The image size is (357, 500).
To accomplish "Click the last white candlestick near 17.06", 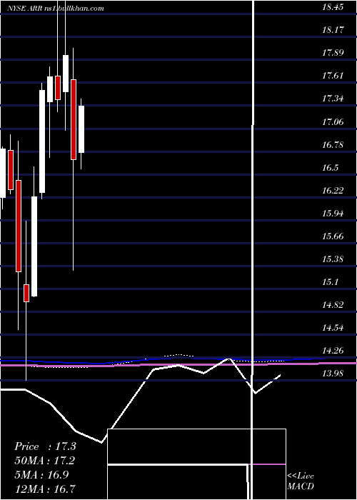I will 81,129.
